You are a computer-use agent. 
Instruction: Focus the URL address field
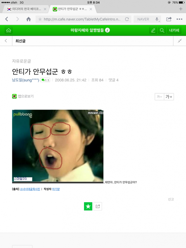(81, 19)
